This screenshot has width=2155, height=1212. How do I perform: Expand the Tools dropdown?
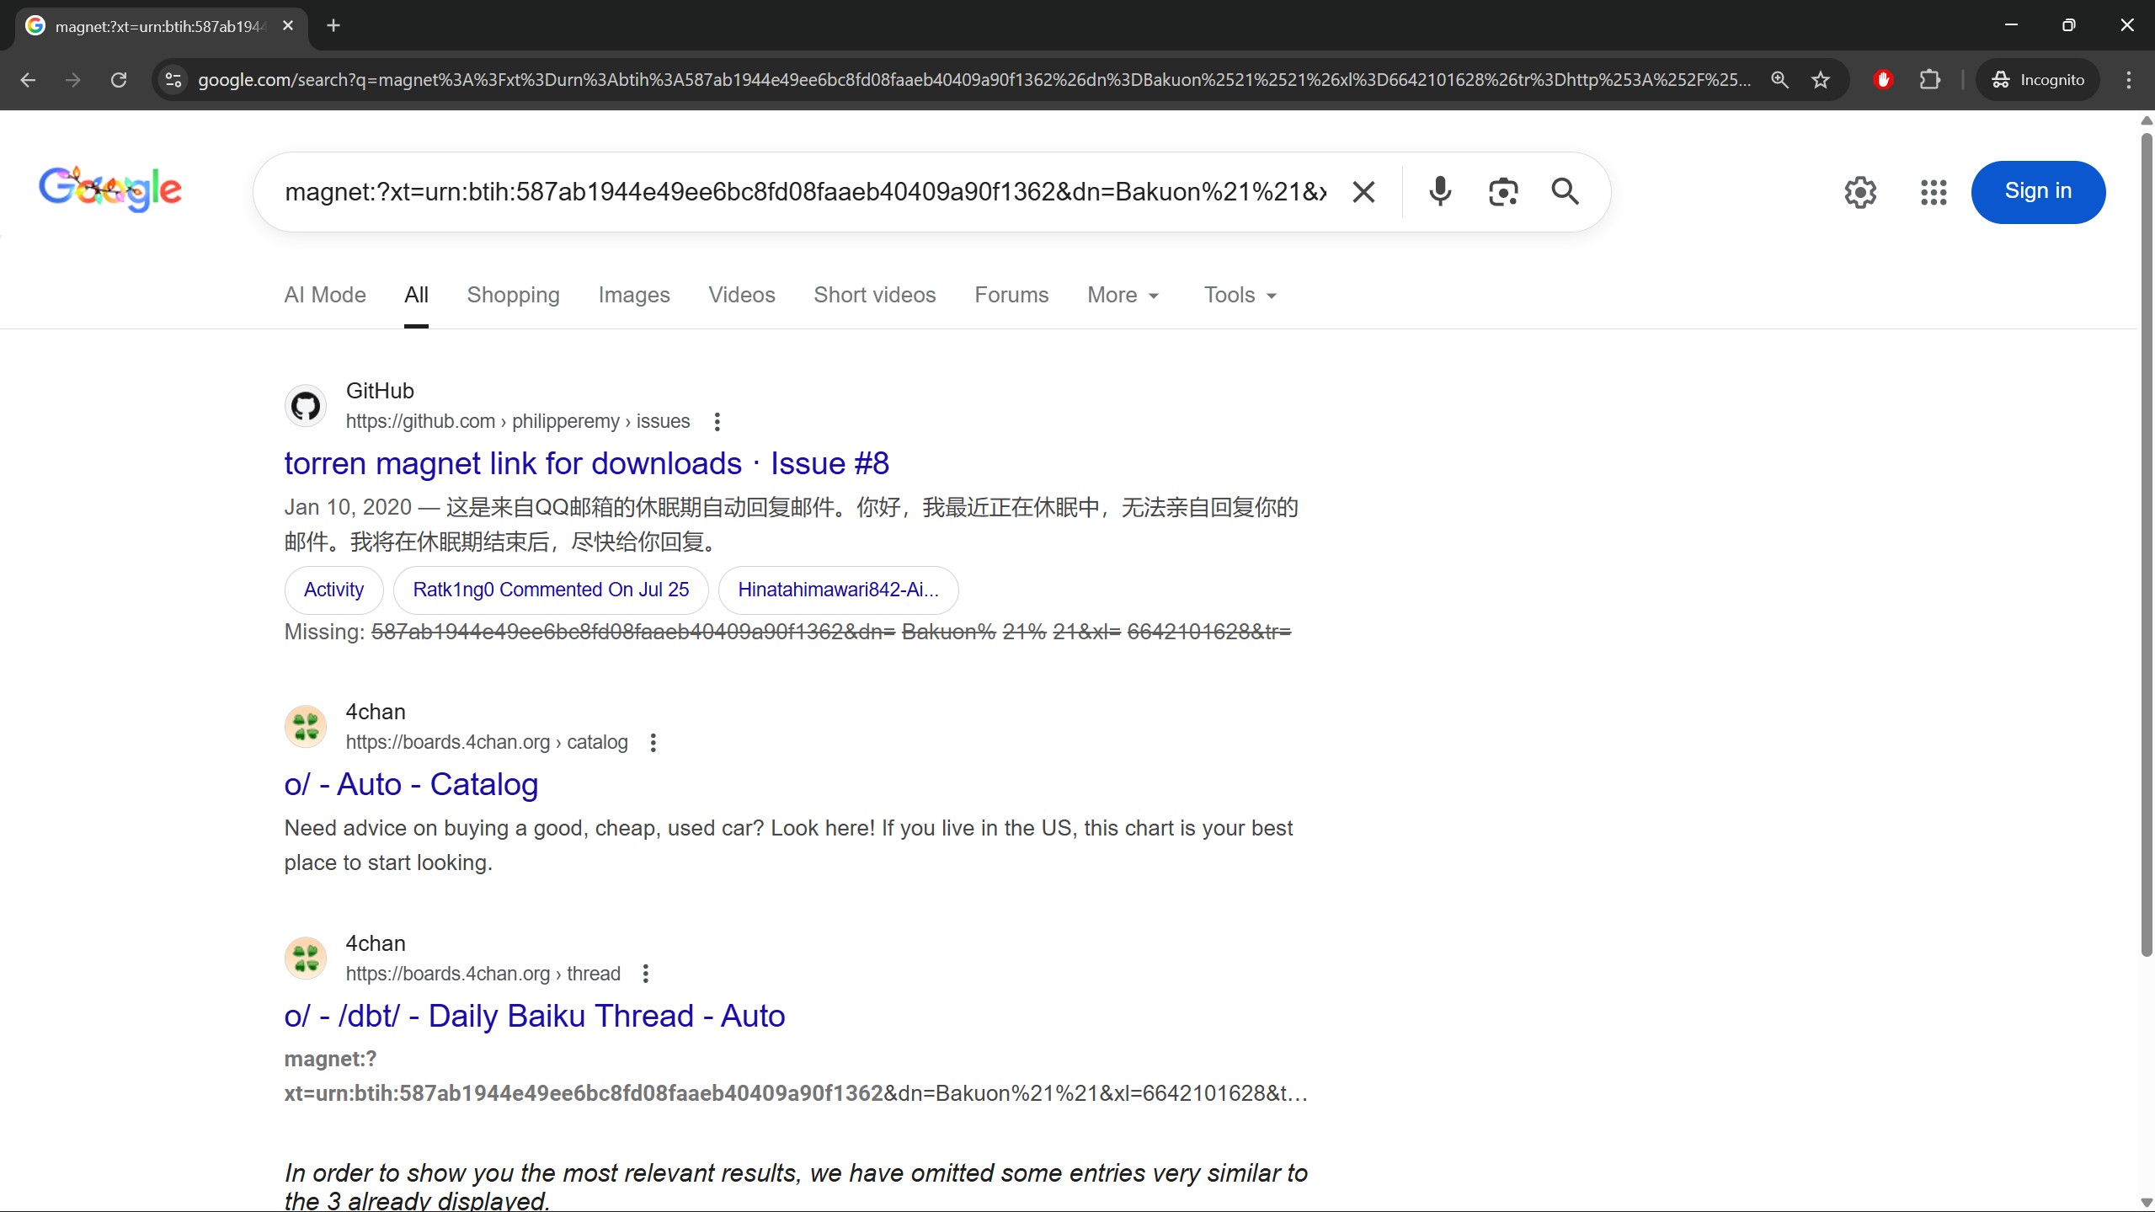[1240, 295]
